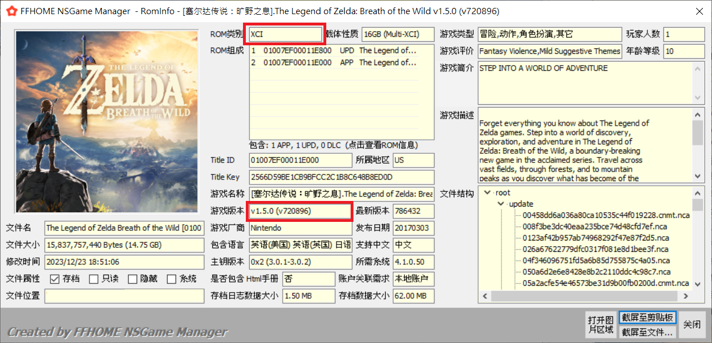Click the up arrow of the 游戏描述 scrollbar
The width and height of the screenshot is (712, 343).
(698, 114)
